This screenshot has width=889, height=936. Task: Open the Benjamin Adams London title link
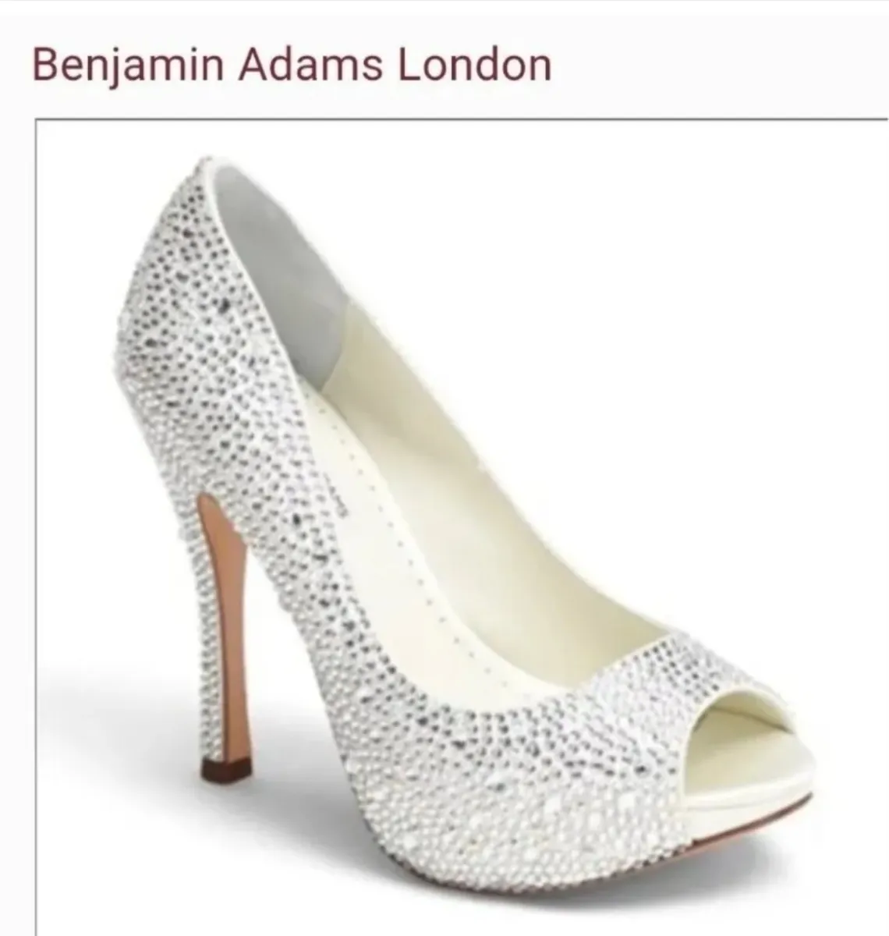coord(292,64)
